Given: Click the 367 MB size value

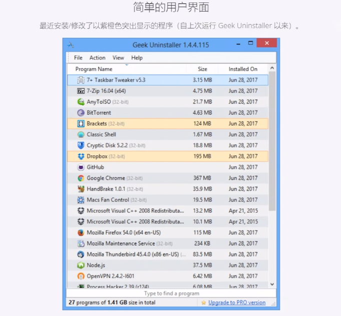Looking at the screenshot, I should 202,178.
